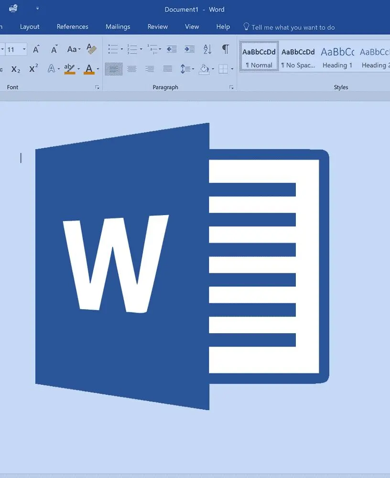Clear all formatting with the eraser icon
The height and width of the screenshot is (478, 390).
[x=91, y=49]
